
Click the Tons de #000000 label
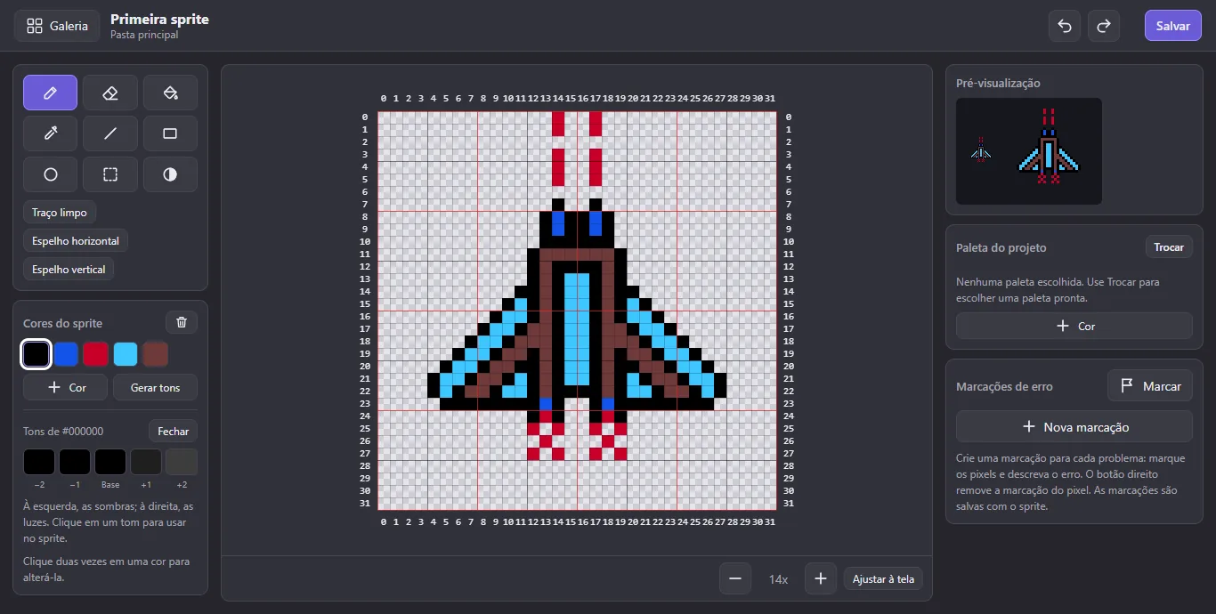point(63,431)
